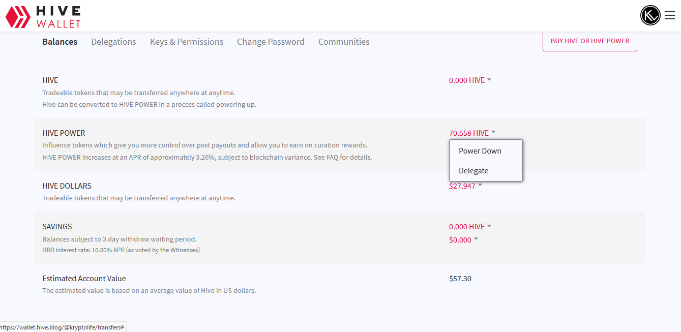Open the hamburger menu icon
This screenshot has height=332, width=681.
pyautogui.click(x=669, y=15)
